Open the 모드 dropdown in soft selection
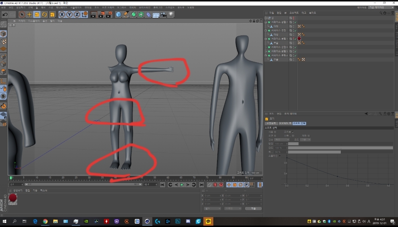Viewport: 398px width, 227px height. coord(306,140)
